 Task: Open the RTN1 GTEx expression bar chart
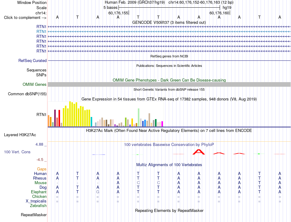105,114
